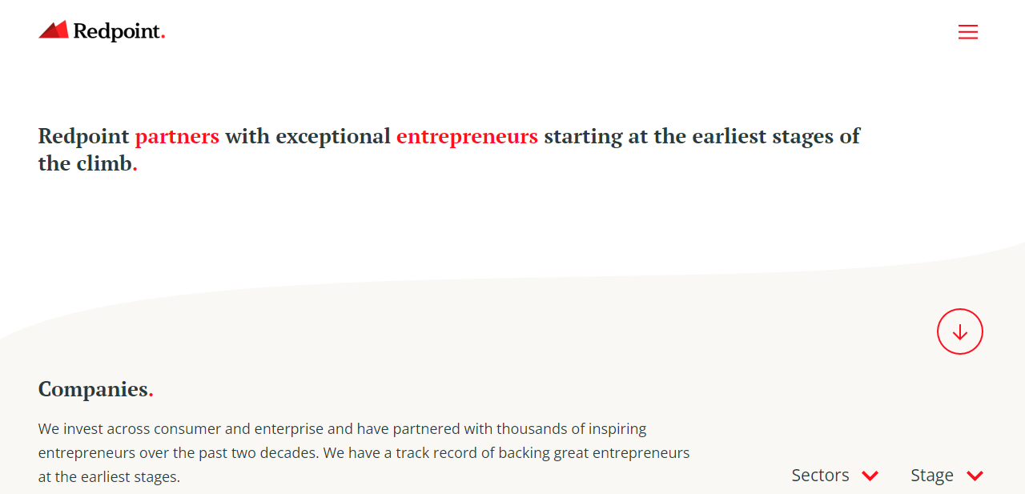Click the circled down-arrow scroll icon
Viewport: 1025px width, 494px height.
coord(959,331)
